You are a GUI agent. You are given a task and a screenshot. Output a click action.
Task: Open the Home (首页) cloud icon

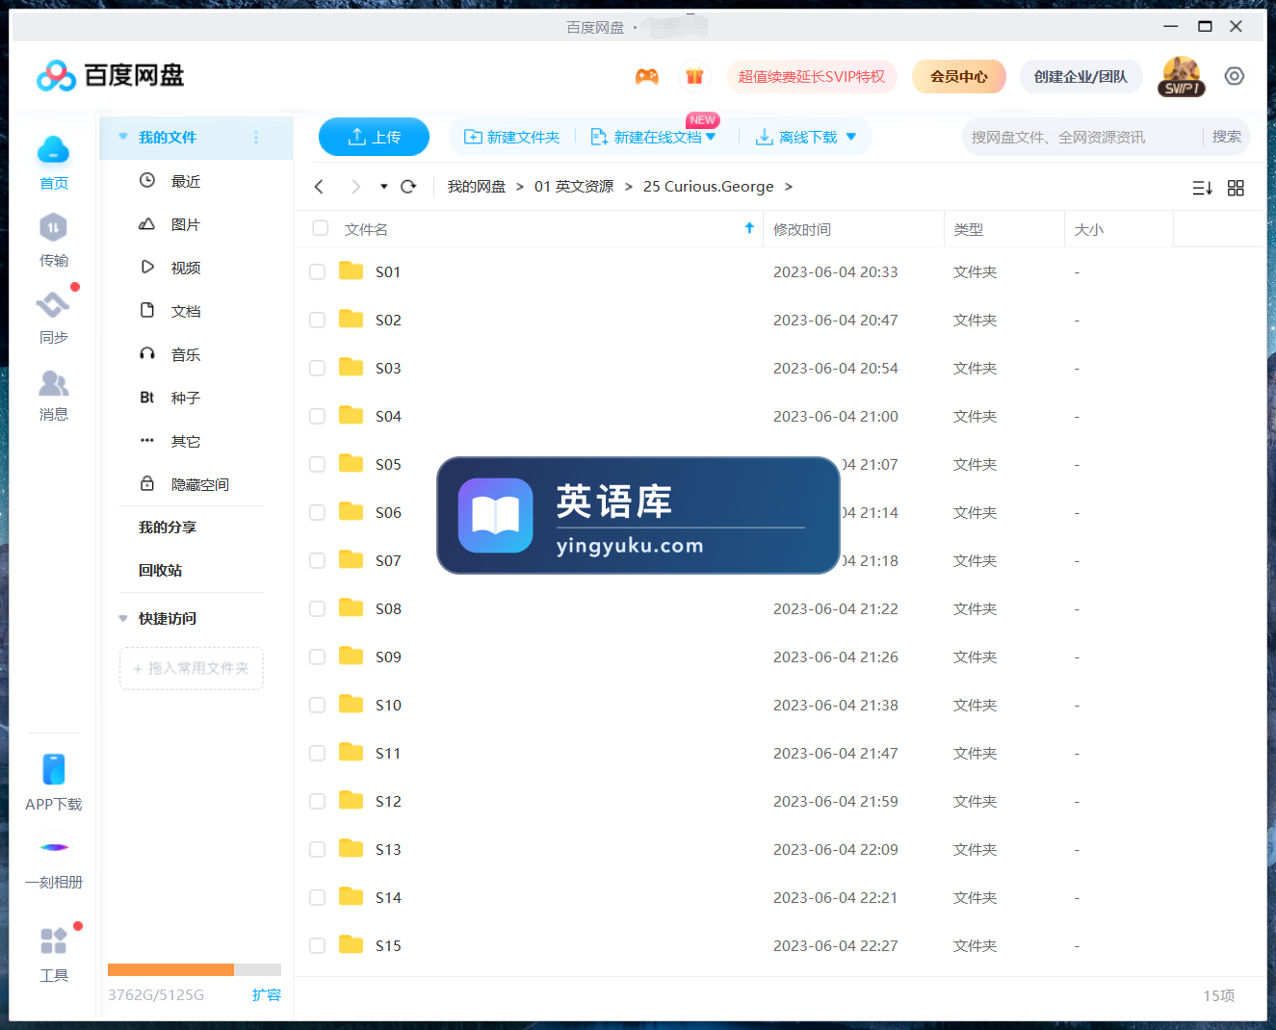click(x=53, y=150)
